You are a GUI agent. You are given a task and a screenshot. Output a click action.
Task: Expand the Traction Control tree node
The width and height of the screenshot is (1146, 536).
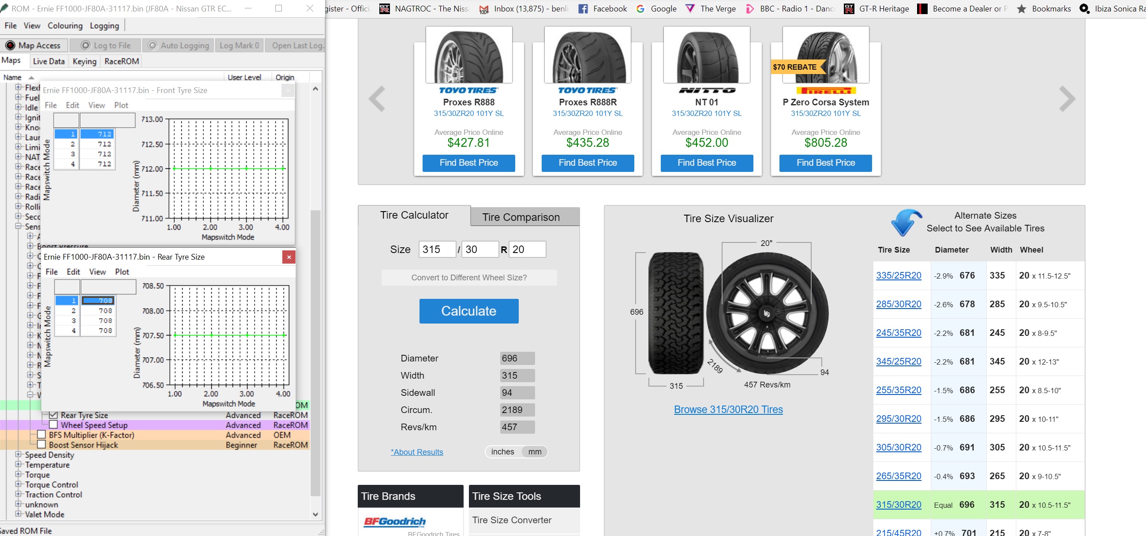click(18, 494)
